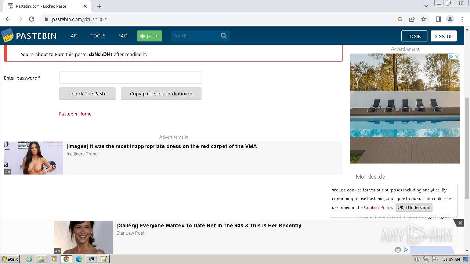Click the gallery ad woman thumbnail
The image size is (470, 264).
[x=83, y=237]
